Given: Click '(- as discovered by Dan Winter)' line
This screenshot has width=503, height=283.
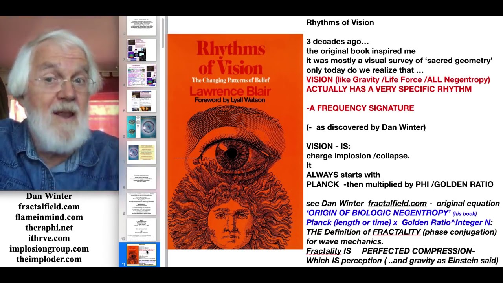Looking at the screenshot, I should [366, 127].
